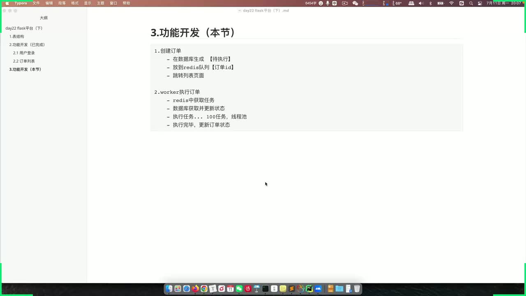
Task: Open Calendar from the dock
Action: point(230,289)
